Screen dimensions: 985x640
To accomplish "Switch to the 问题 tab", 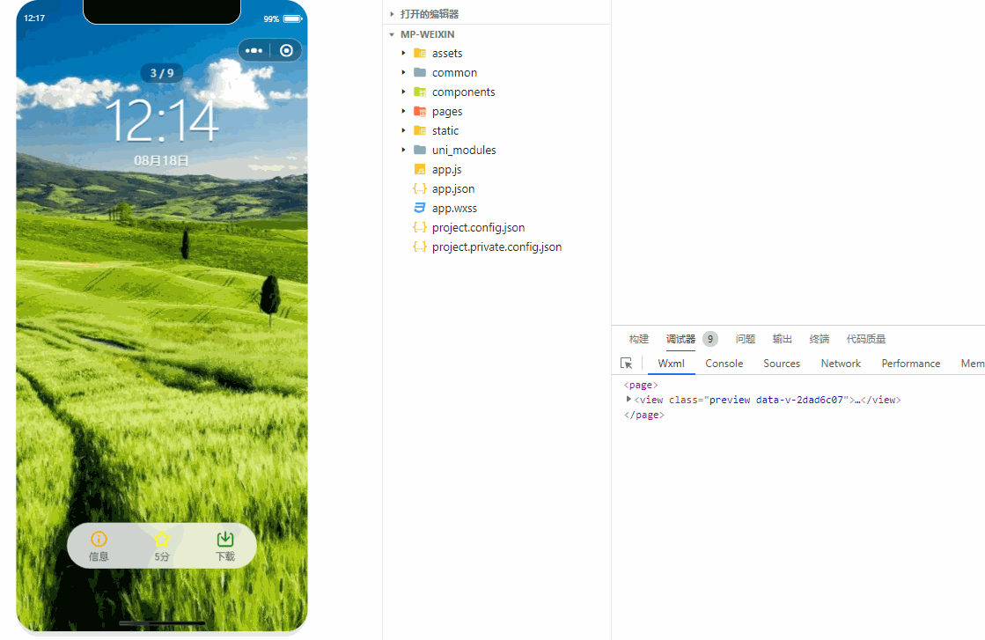I will point(745,339).
